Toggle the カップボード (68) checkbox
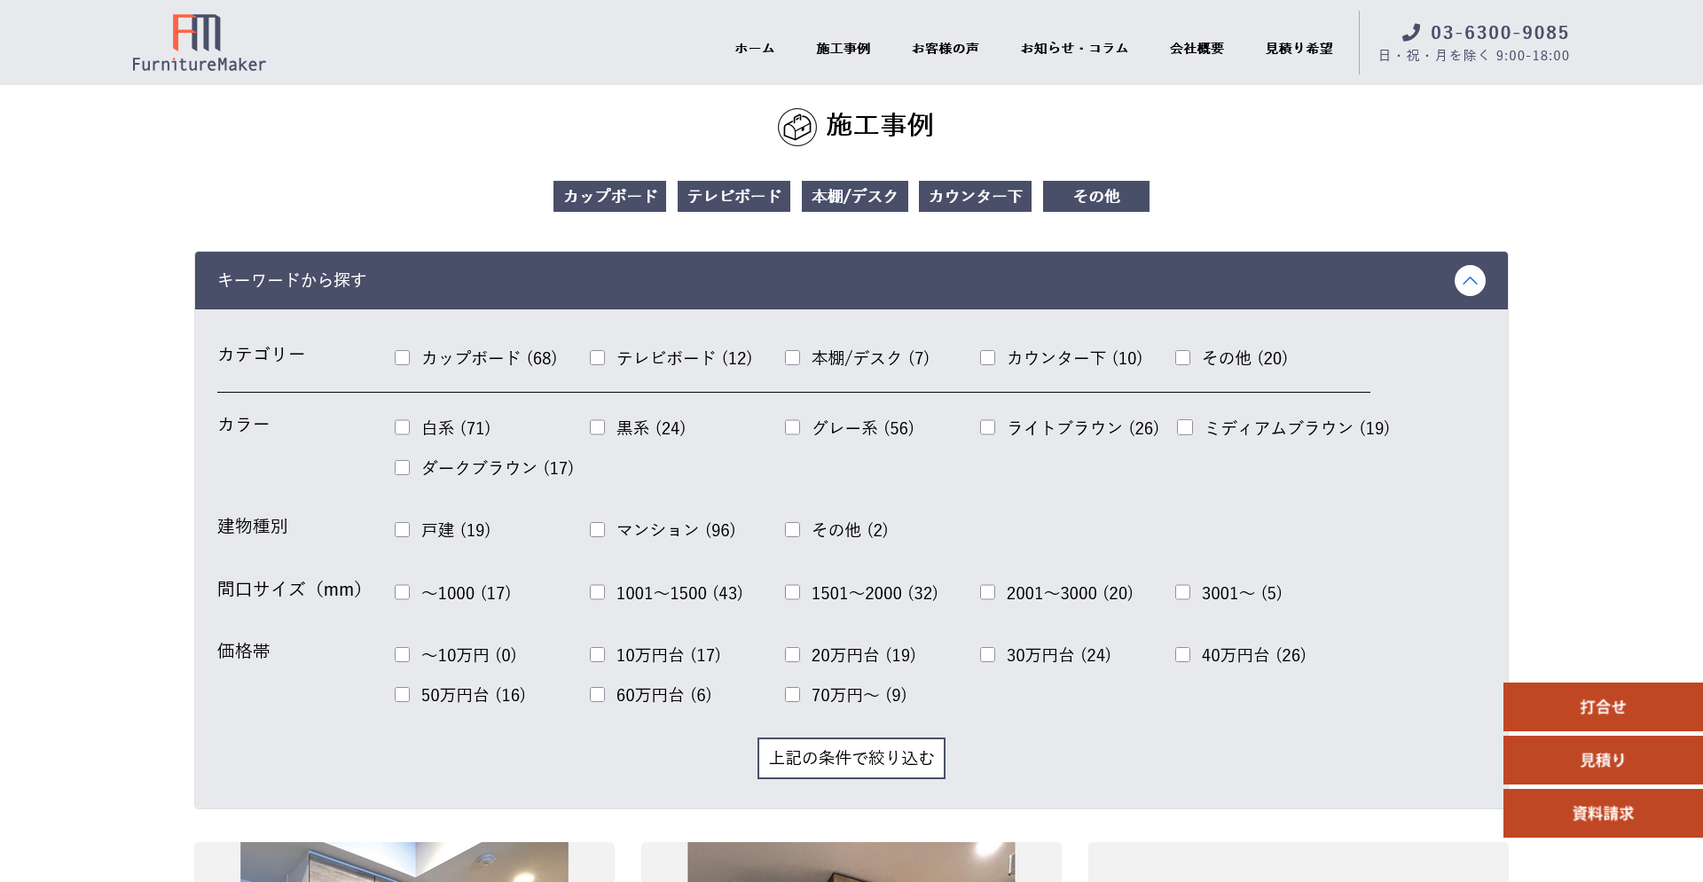1703x882 pixels. tap(403, 358)
